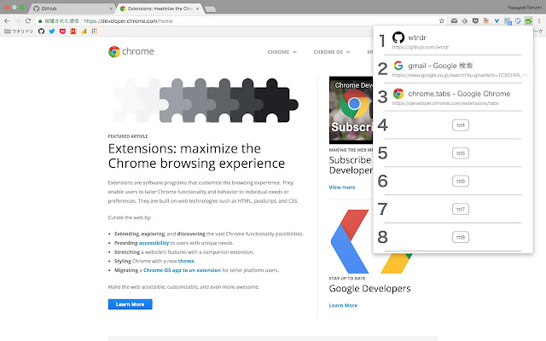The width and height of the screenshot is (546, 341).
Task: Open the Twitter bookmark icon
Action: [x=52, y=32]
